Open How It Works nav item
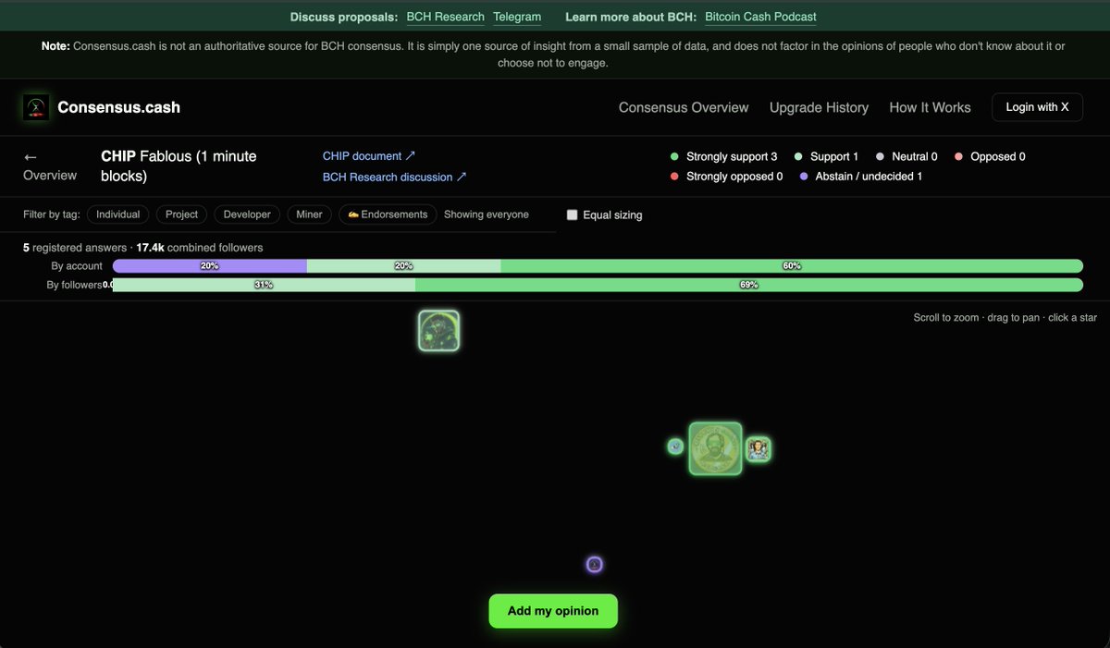1110x648 pixels. 930,107
